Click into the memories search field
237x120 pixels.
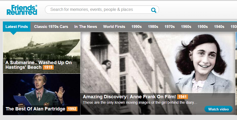(x=98, y=10)
